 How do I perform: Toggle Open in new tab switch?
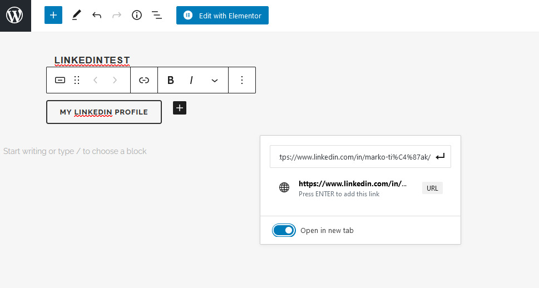coord(284,230)
